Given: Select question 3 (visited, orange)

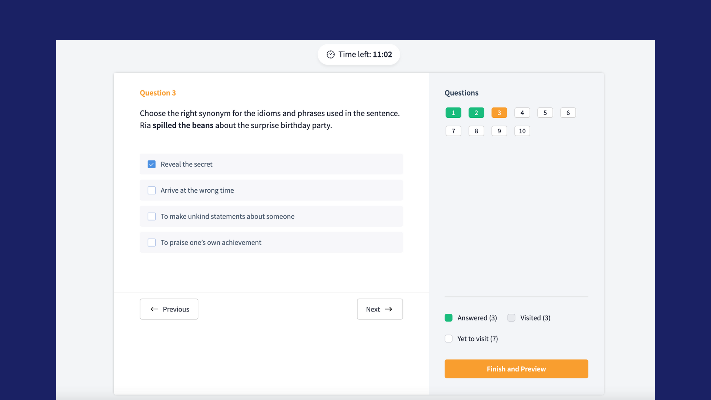Looking at the screenshot, I should pyautogui.click(x=499, y=113).
